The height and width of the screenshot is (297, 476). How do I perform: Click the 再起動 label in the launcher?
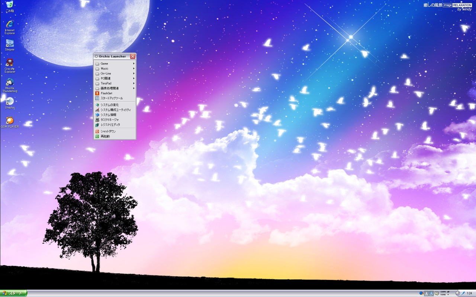pyautogui.click(x=105, y=136)
